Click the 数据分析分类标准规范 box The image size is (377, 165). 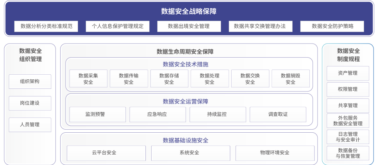[x=46, y=26]
